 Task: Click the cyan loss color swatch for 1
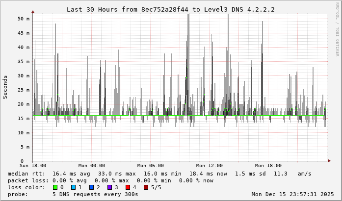[x=73, y=187]
